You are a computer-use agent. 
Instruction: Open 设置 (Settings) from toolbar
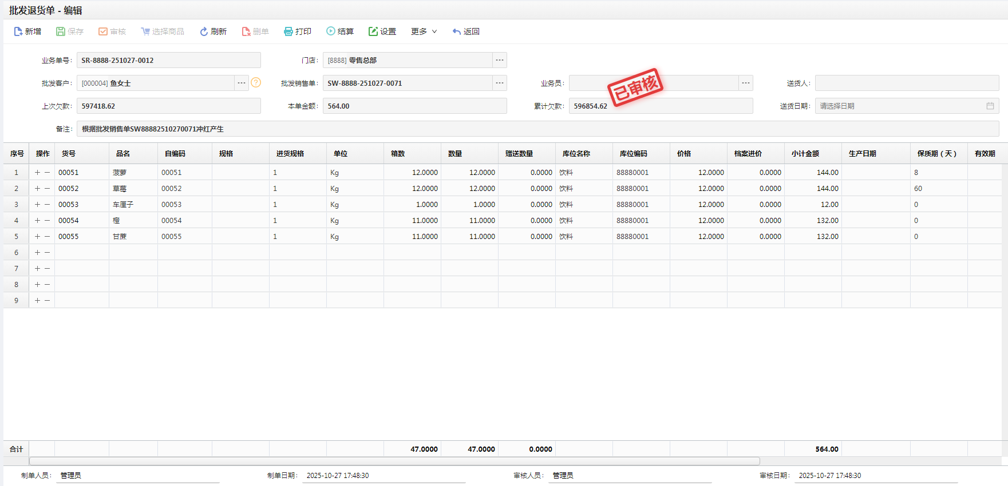382,31
